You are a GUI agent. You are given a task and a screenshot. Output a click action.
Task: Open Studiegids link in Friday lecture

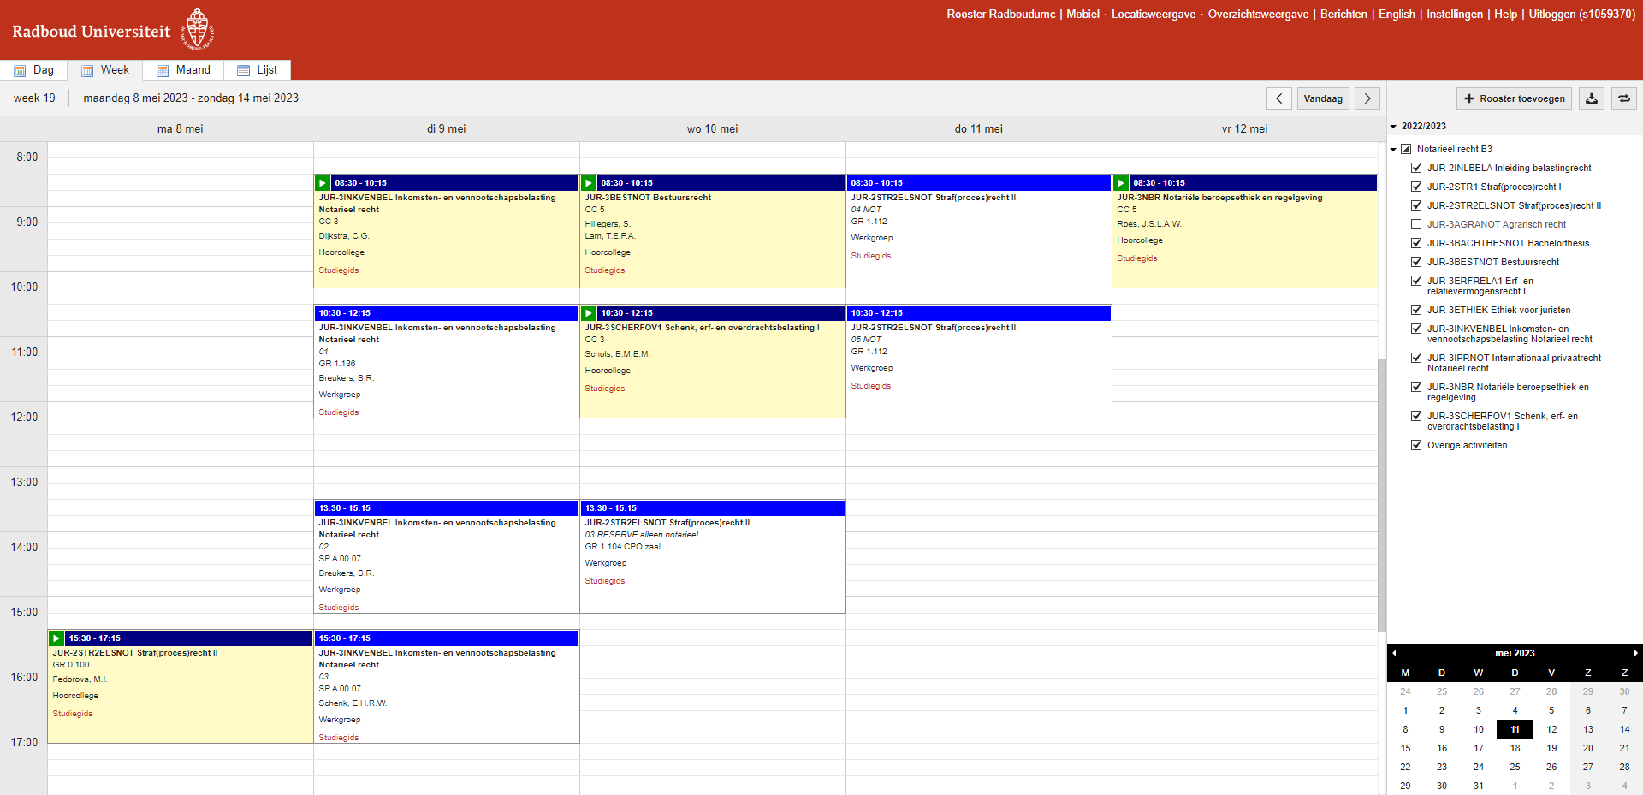(x=1136, y=258)
